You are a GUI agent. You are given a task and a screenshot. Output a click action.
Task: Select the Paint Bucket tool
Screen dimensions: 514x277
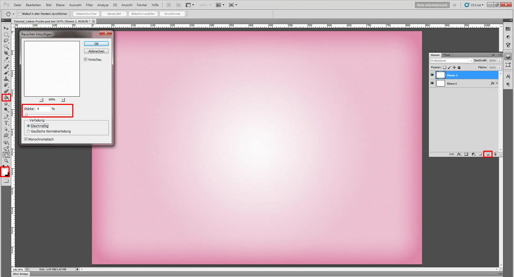point(6,97)
